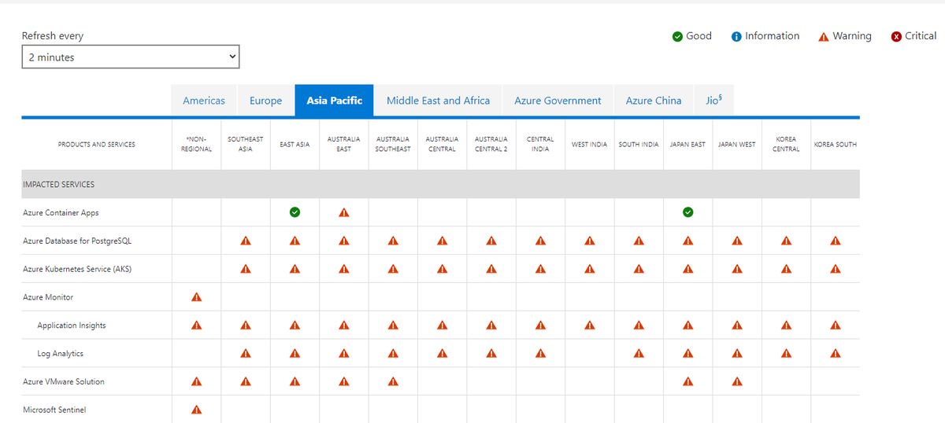Screen dimensions: 945x423
Task: Click Azure Container Apps Japan East good icon
Action: [687, 212]
